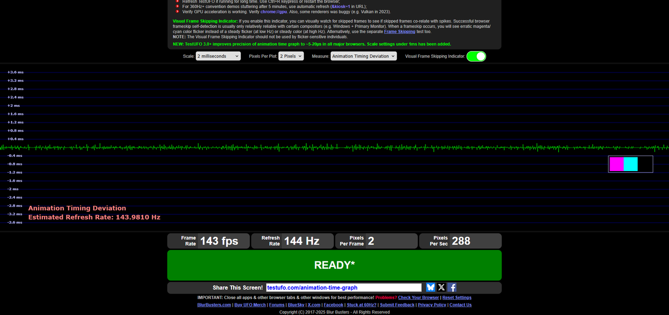Click the -3.6 ms axis label
Screen dimensions: 669x315
click(15, 222)
